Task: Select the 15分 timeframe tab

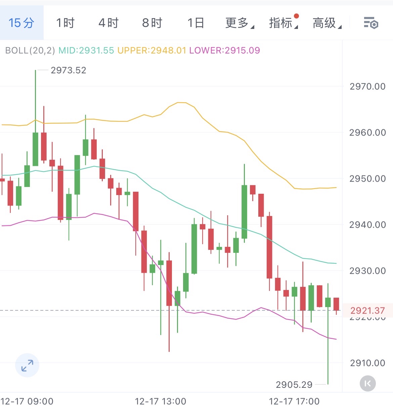Action: tap(21, 23)
